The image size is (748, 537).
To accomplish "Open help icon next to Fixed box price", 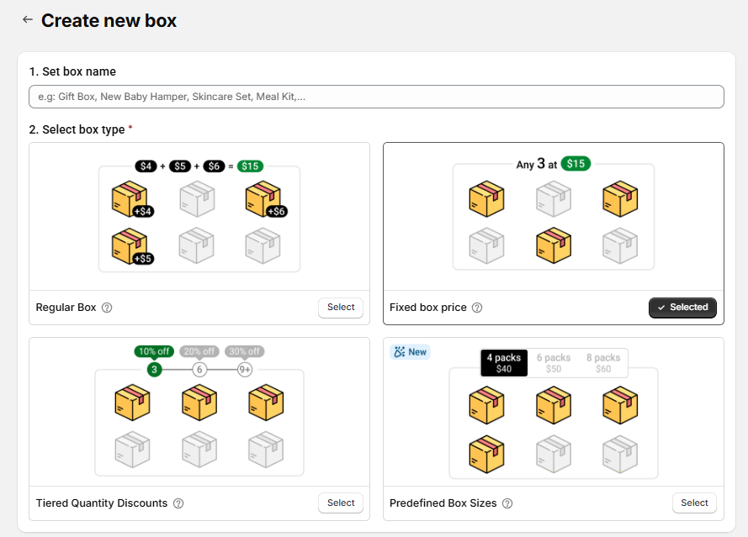I will [x=477, y=308].
